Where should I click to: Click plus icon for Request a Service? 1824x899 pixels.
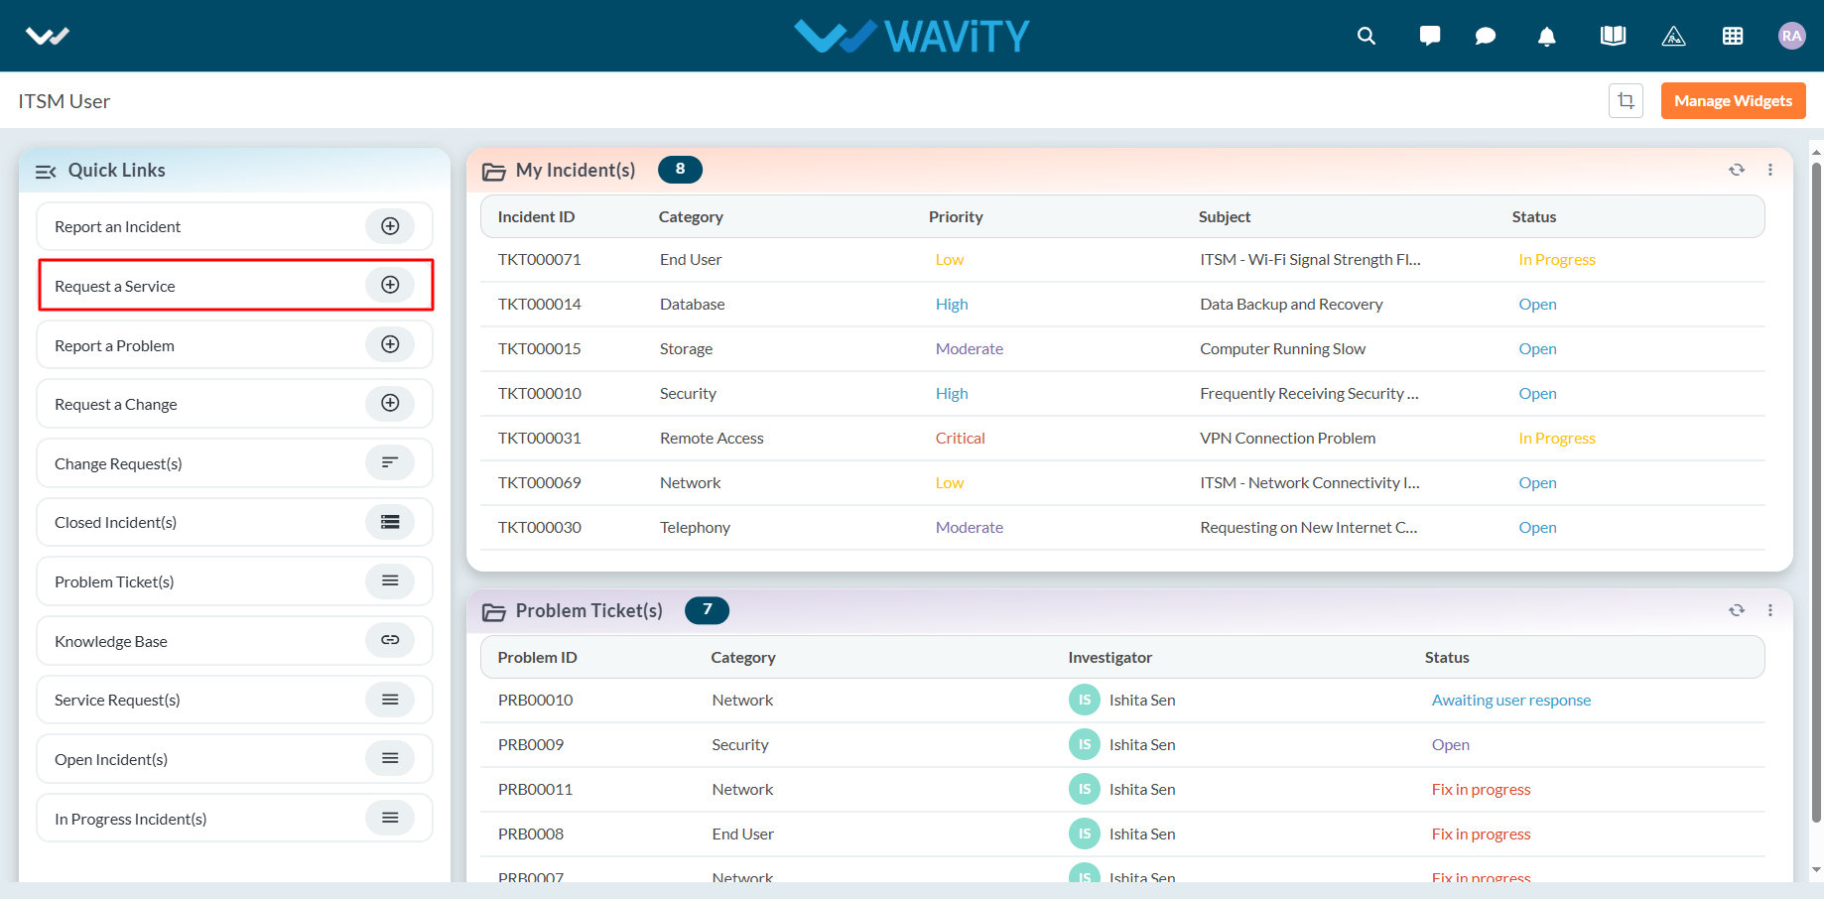(390, 285)
